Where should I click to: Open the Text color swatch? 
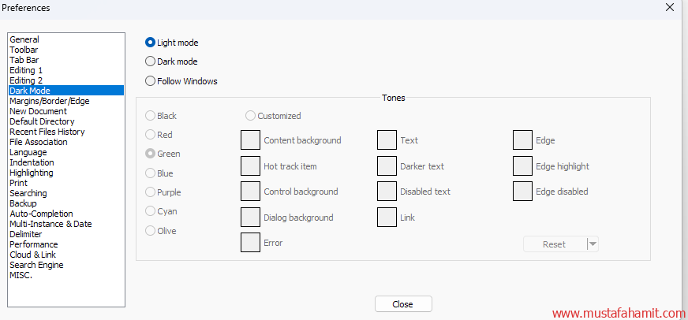coord(387,140)
